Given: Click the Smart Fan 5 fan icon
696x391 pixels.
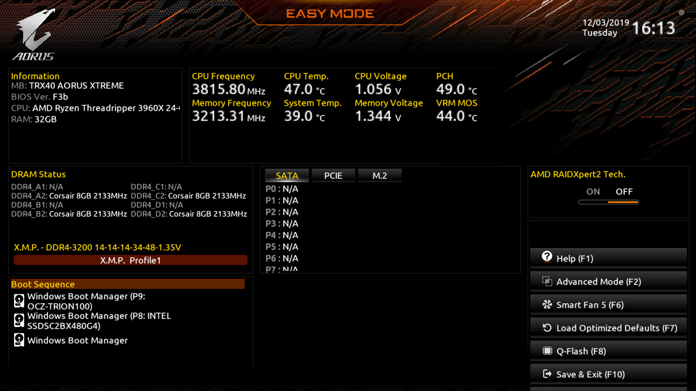Looking at the screenshot, I should pos(547,304).
